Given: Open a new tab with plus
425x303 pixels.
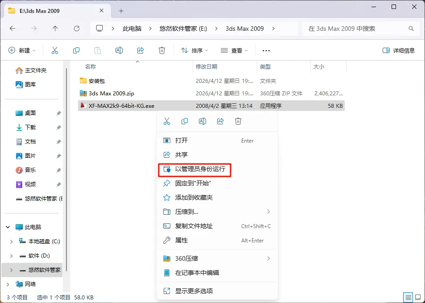Looking at the screenshot, I should coord(121,11).
